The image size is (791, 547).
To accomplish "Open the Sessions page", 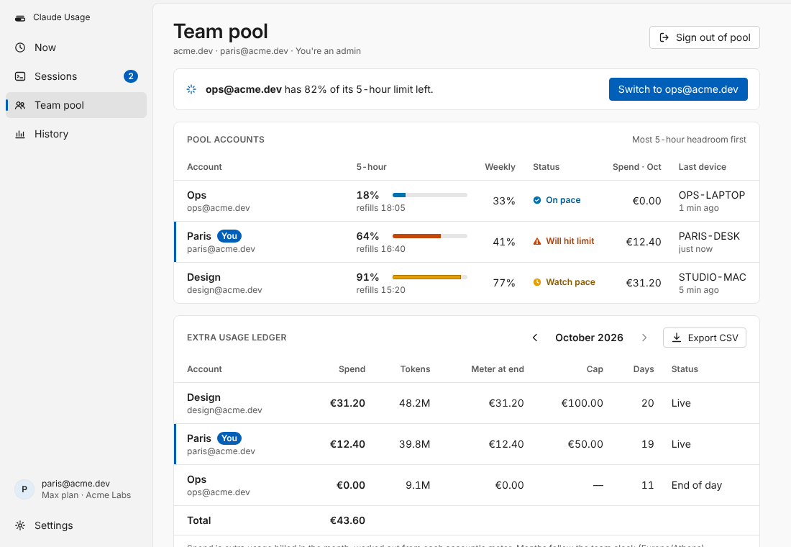I will click(x=76, y=76).
